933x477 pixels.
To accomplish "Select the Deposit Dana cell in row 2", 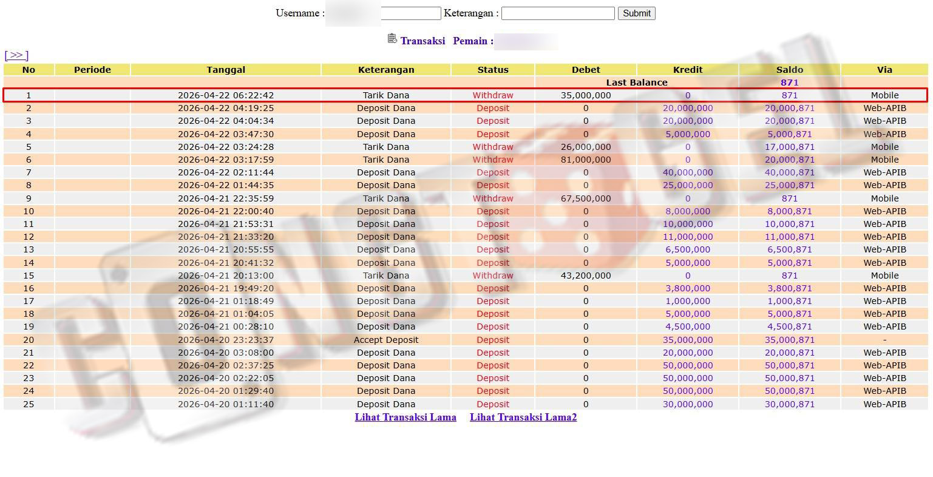I will [386, 108].
